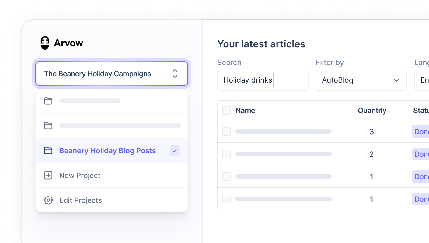
Task: Expand the AutoBlog filter dropdown
Action: pos(361,80)
